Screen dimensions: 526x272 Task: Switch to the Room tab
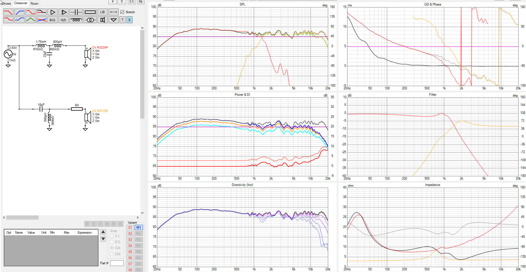point(34,4)
